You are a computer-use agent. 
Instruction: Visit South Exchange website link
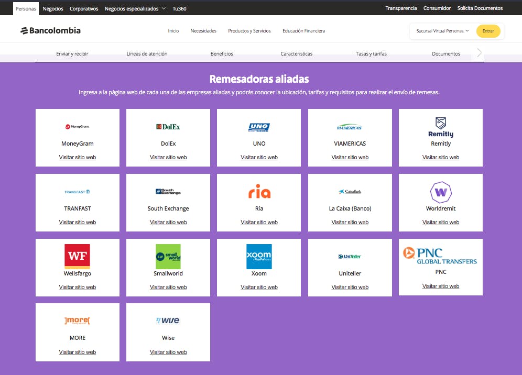click(168, 222)
